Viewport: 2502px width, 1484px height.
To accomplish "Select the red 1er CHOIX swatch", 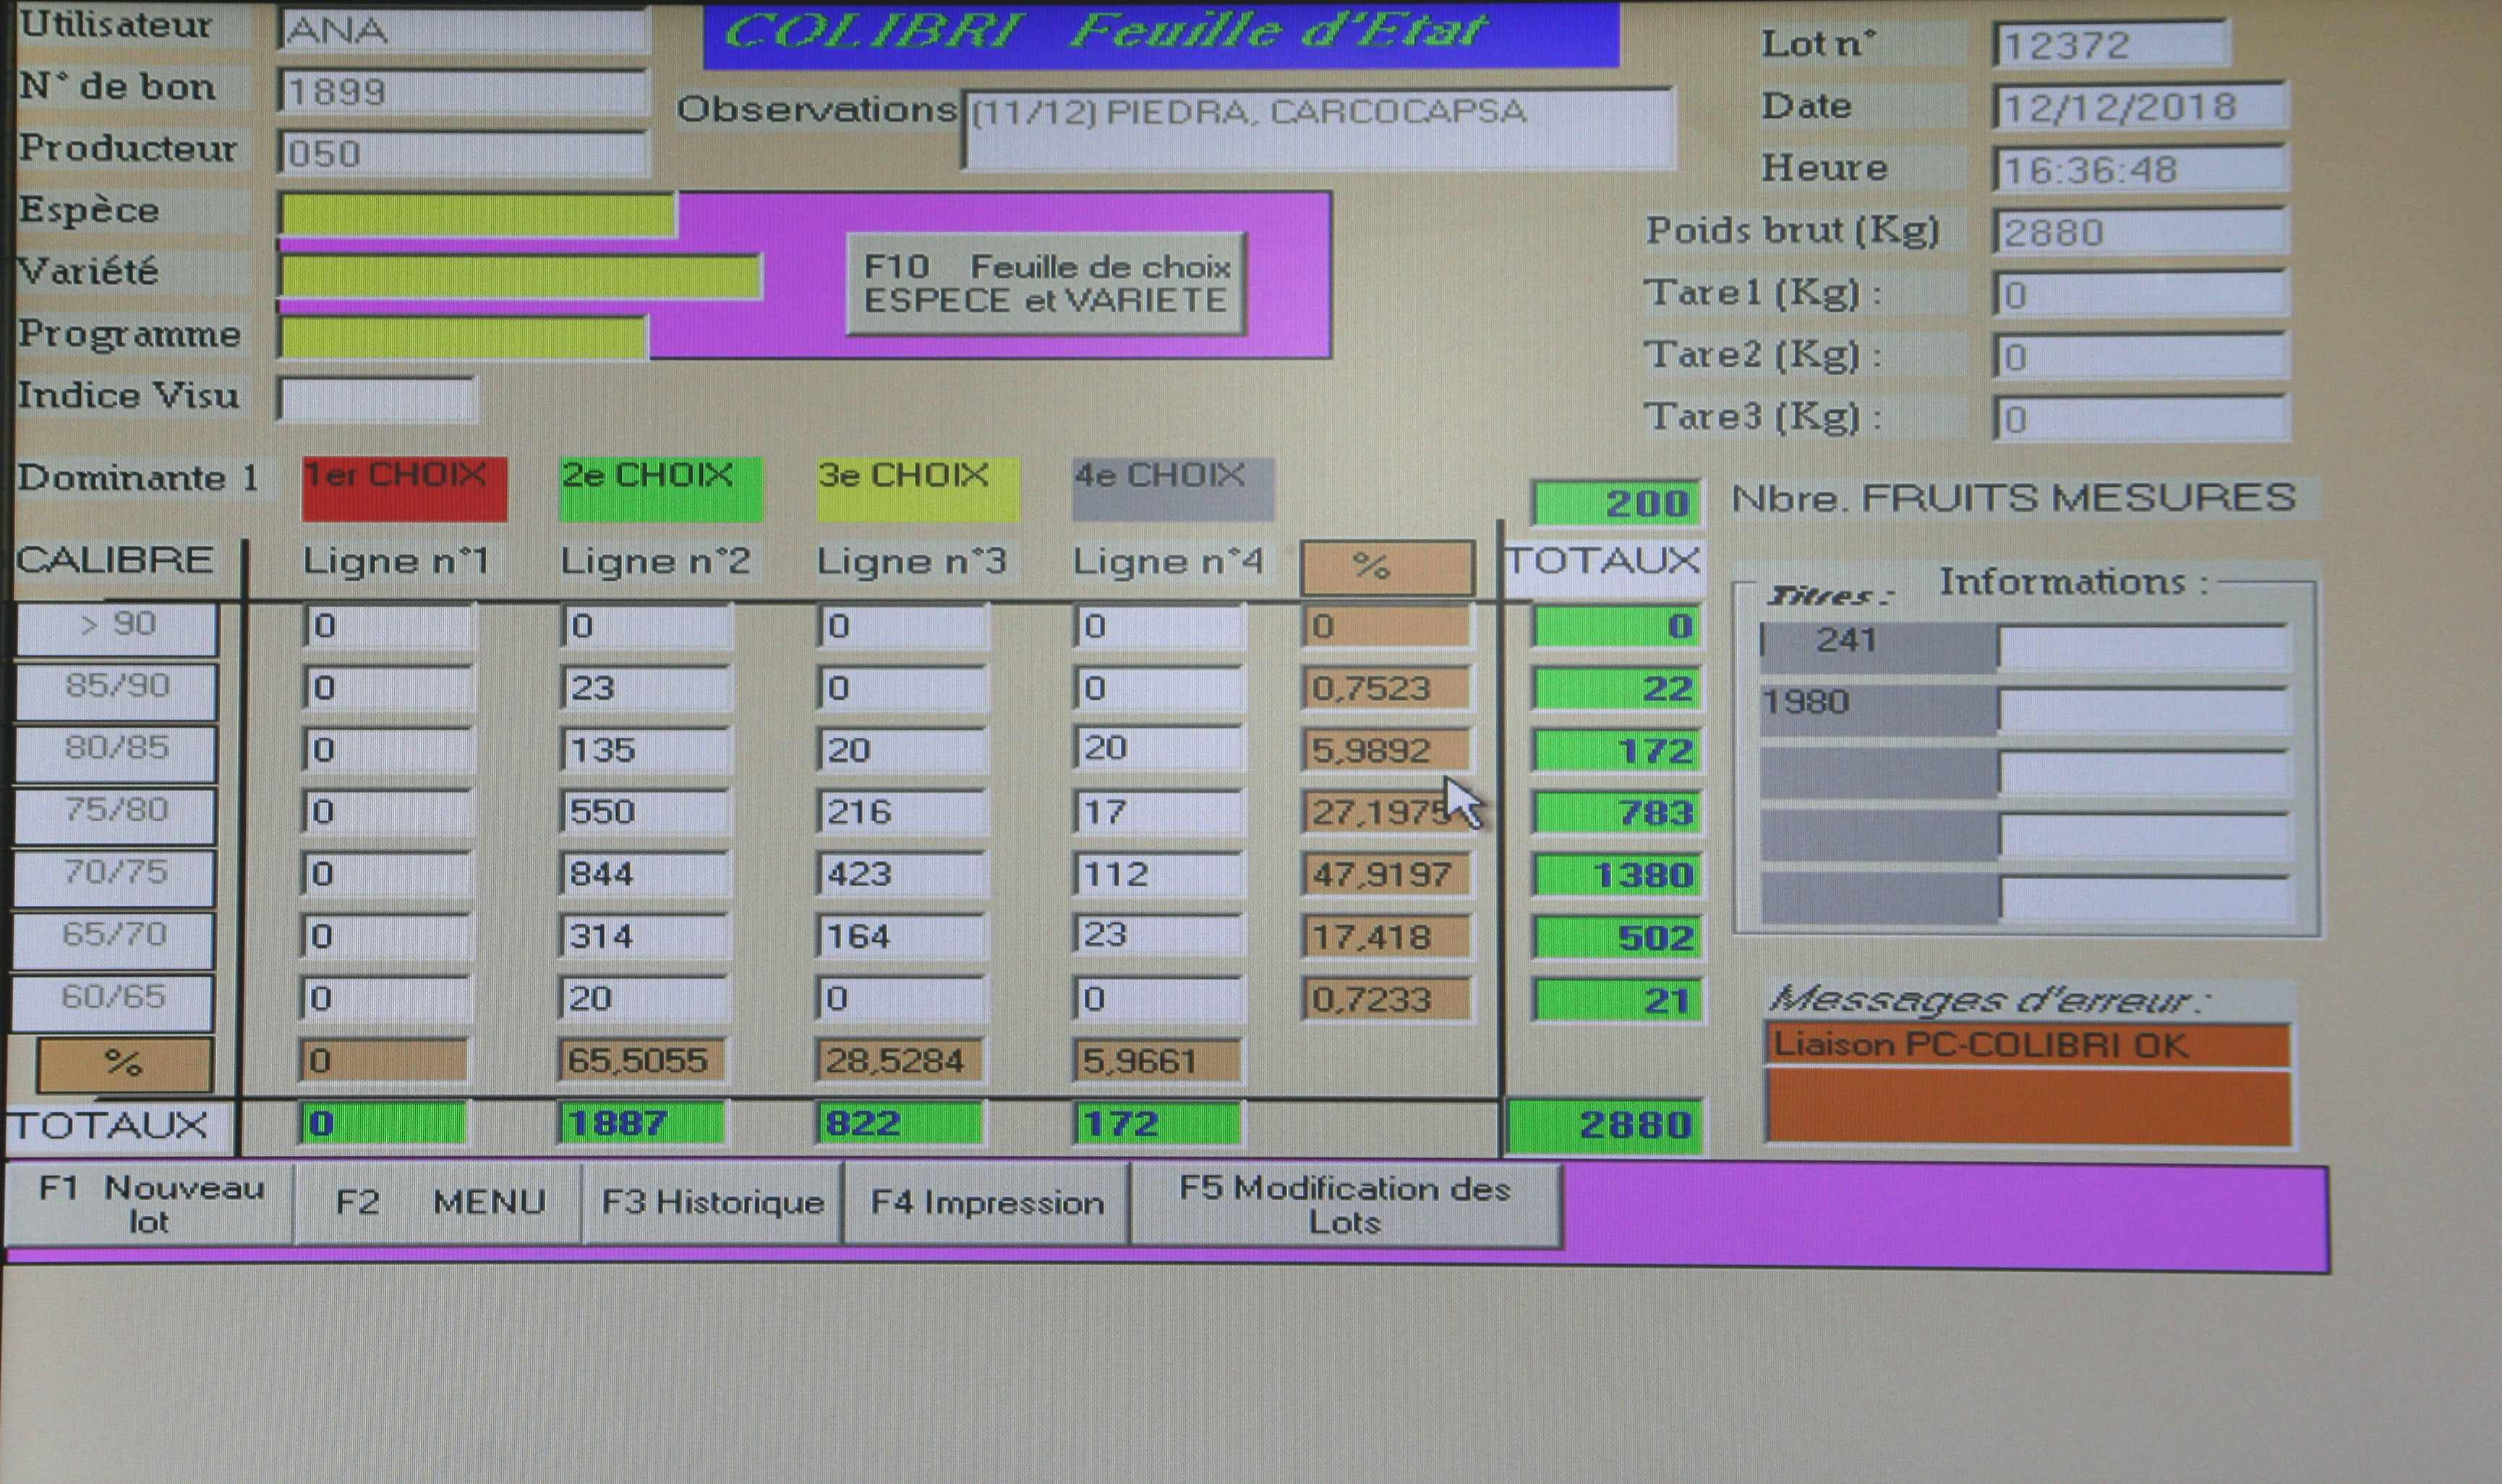I will (404, 489).
